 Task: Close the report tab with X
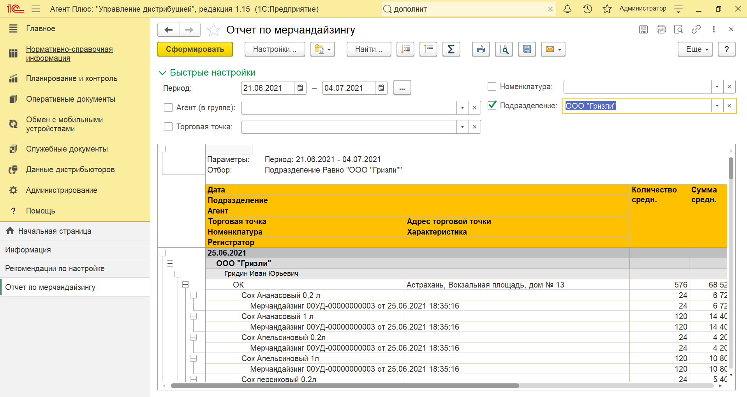pyautogui.click(x=731, y=29)
